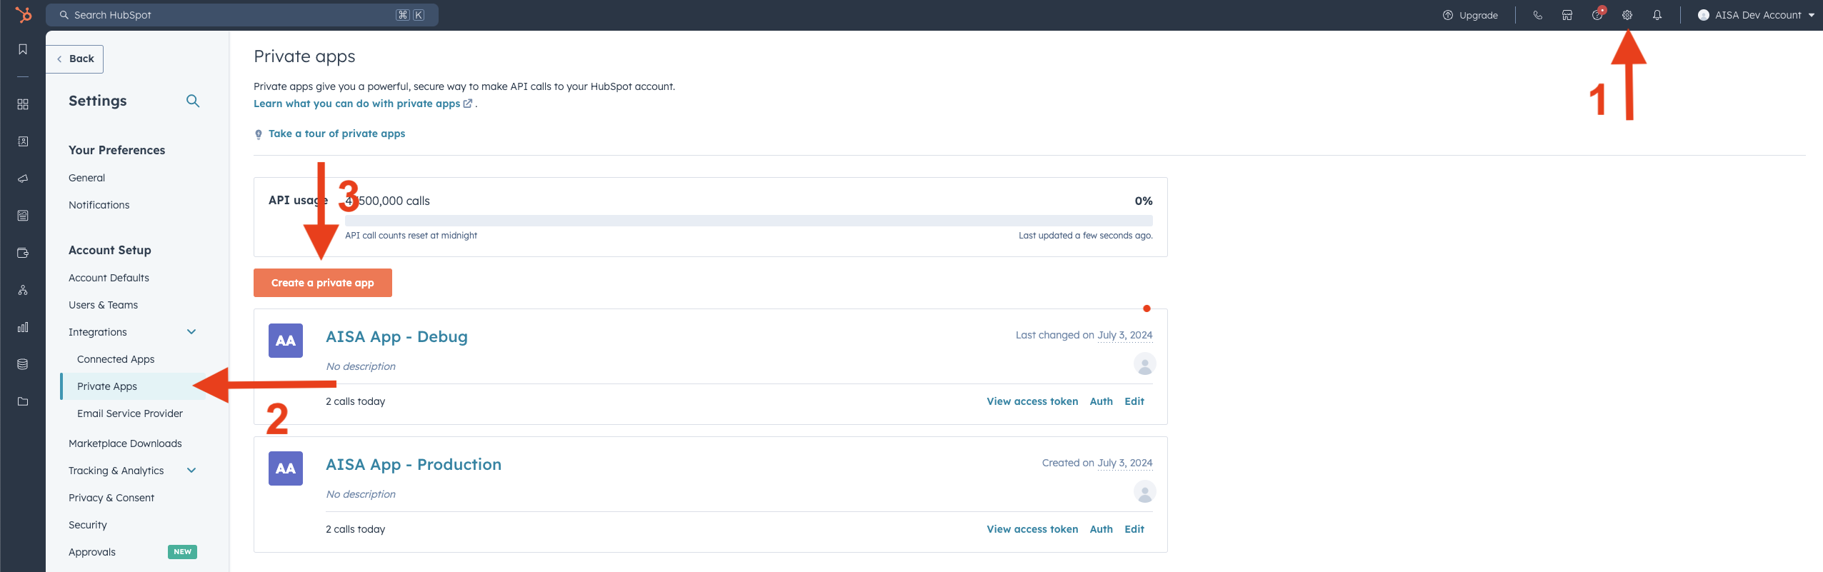1823x572 pixels.
Task: Open Approvals settings marked NEW
Action: pyautogui.click(x=92, y=552)
